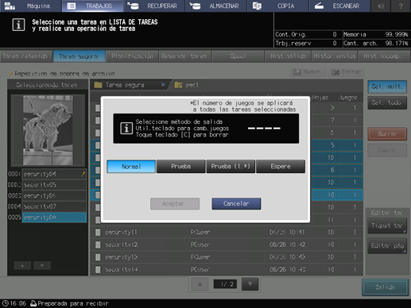Select Espere output method
The image size is (411, 308).
coord(281,167)
